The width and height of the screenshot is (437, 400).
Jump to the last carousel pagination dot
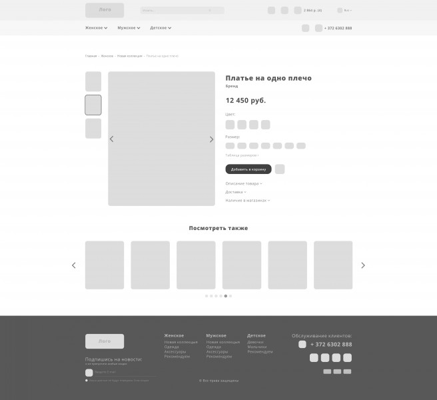pyautogui.click(x=230, y=296)
